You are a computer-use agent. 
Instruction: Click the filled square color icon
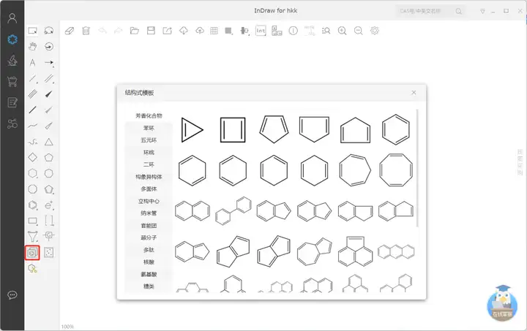point(228,31)
